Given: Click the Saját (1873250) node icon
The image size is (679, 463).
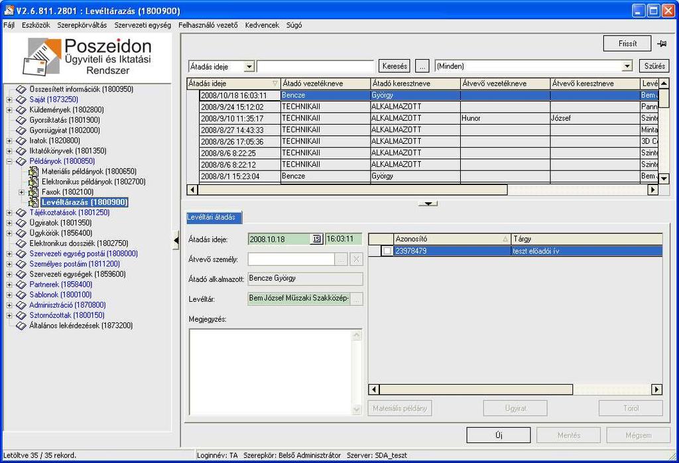Looking at the screenshot, I should [21, 99].
